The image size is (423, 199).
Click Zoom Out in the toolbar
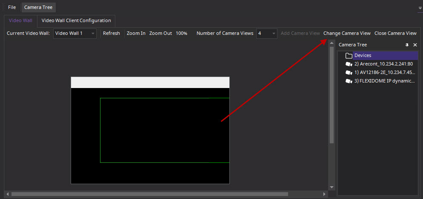pyautogui.click(x=160, y=33)
